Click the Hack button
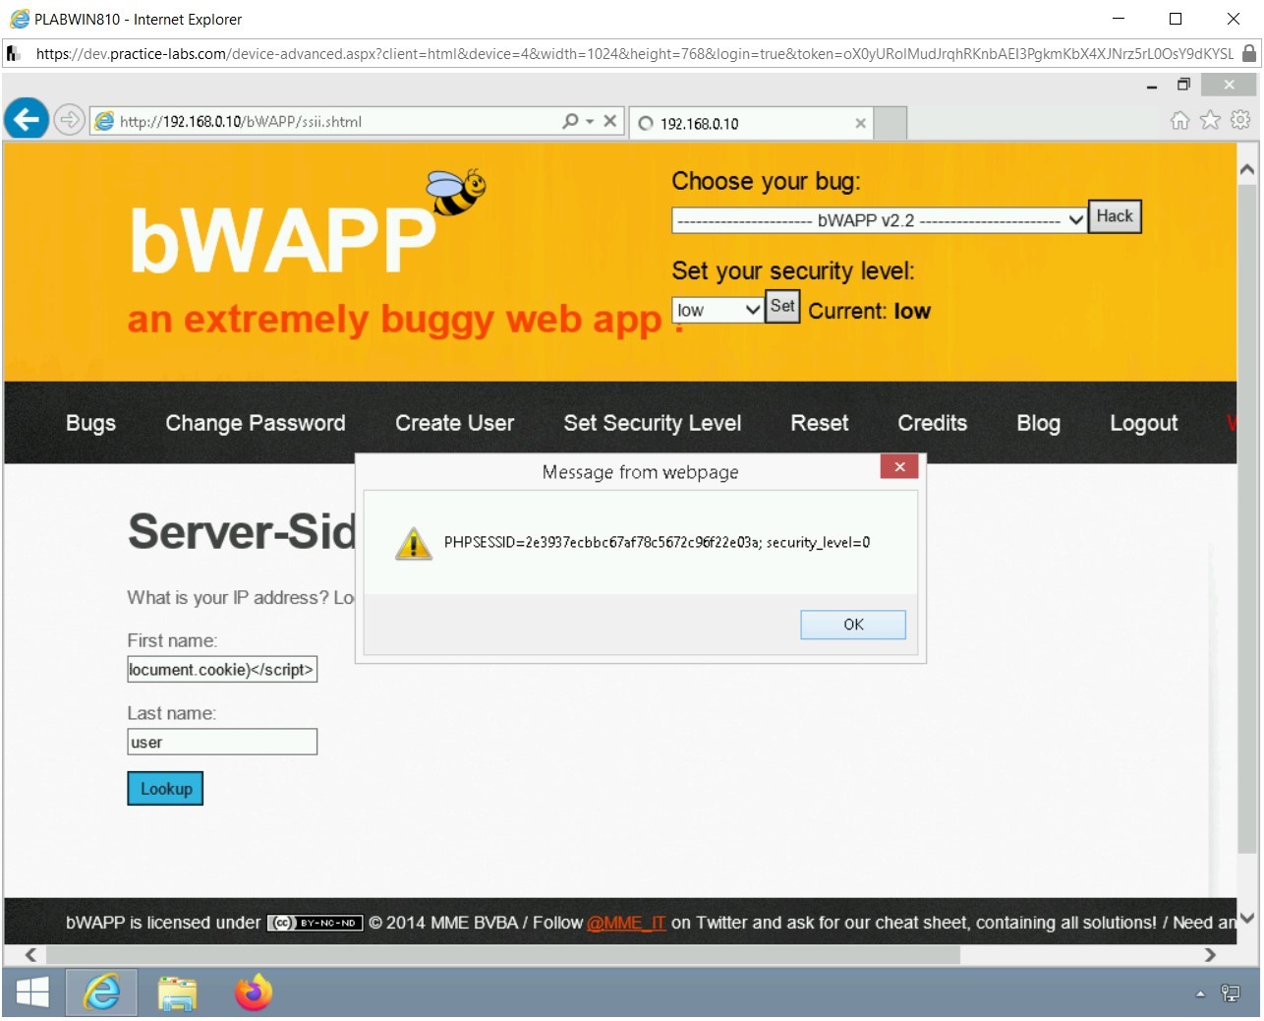The width and height of the screenshot is (1264, 1021). pyautogui.click(x=1114, y=216)
